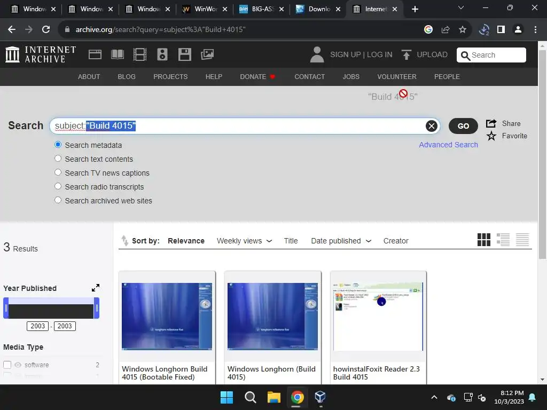Switch to tile grid view

(483, 240)
